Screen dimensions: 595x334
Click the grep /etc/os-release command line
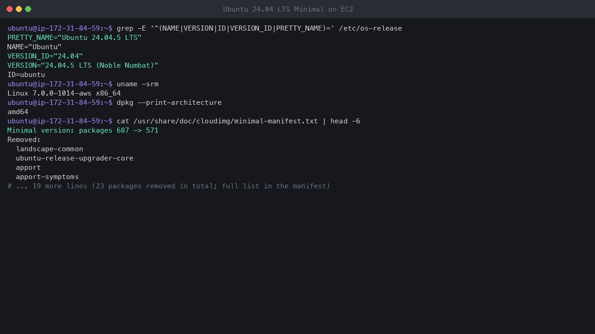point(205,28)
